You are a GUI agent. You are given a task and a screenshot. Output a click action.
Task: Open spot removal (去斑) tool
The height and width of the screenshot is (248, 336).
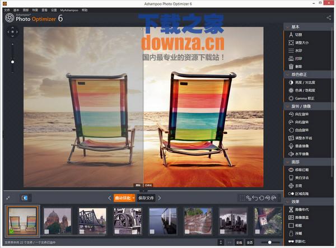[x=295, y=186]
